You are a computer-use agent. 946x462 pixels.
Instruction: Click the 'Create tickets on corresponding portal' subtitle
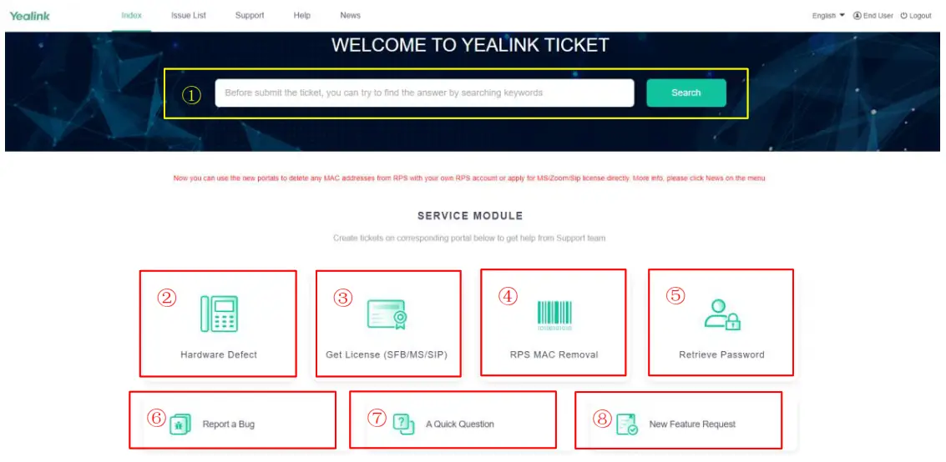pos(469,238)
